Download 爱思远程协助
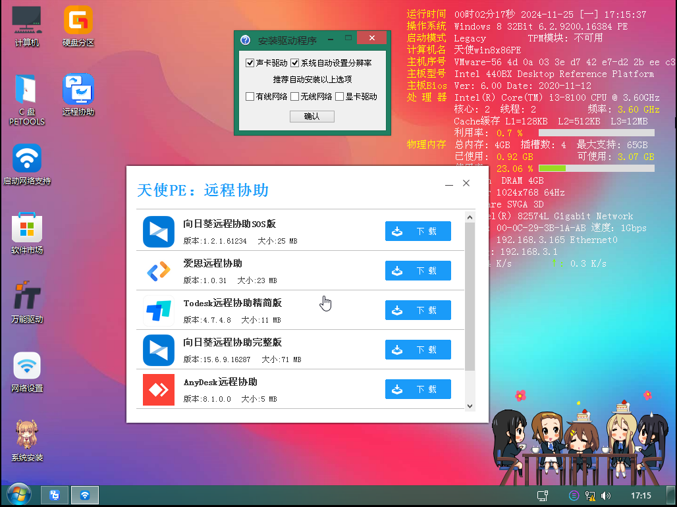This screenshot has width=677, height=507. (418, 271)
